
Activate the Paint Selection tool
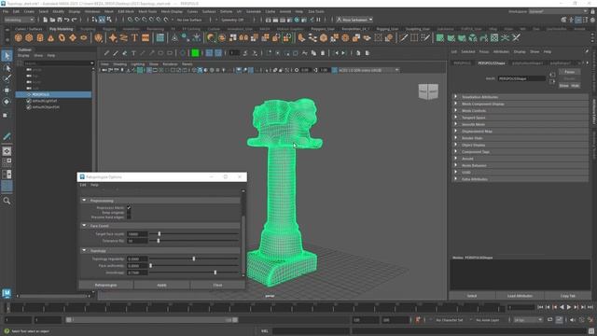click(x=7, y=78)
